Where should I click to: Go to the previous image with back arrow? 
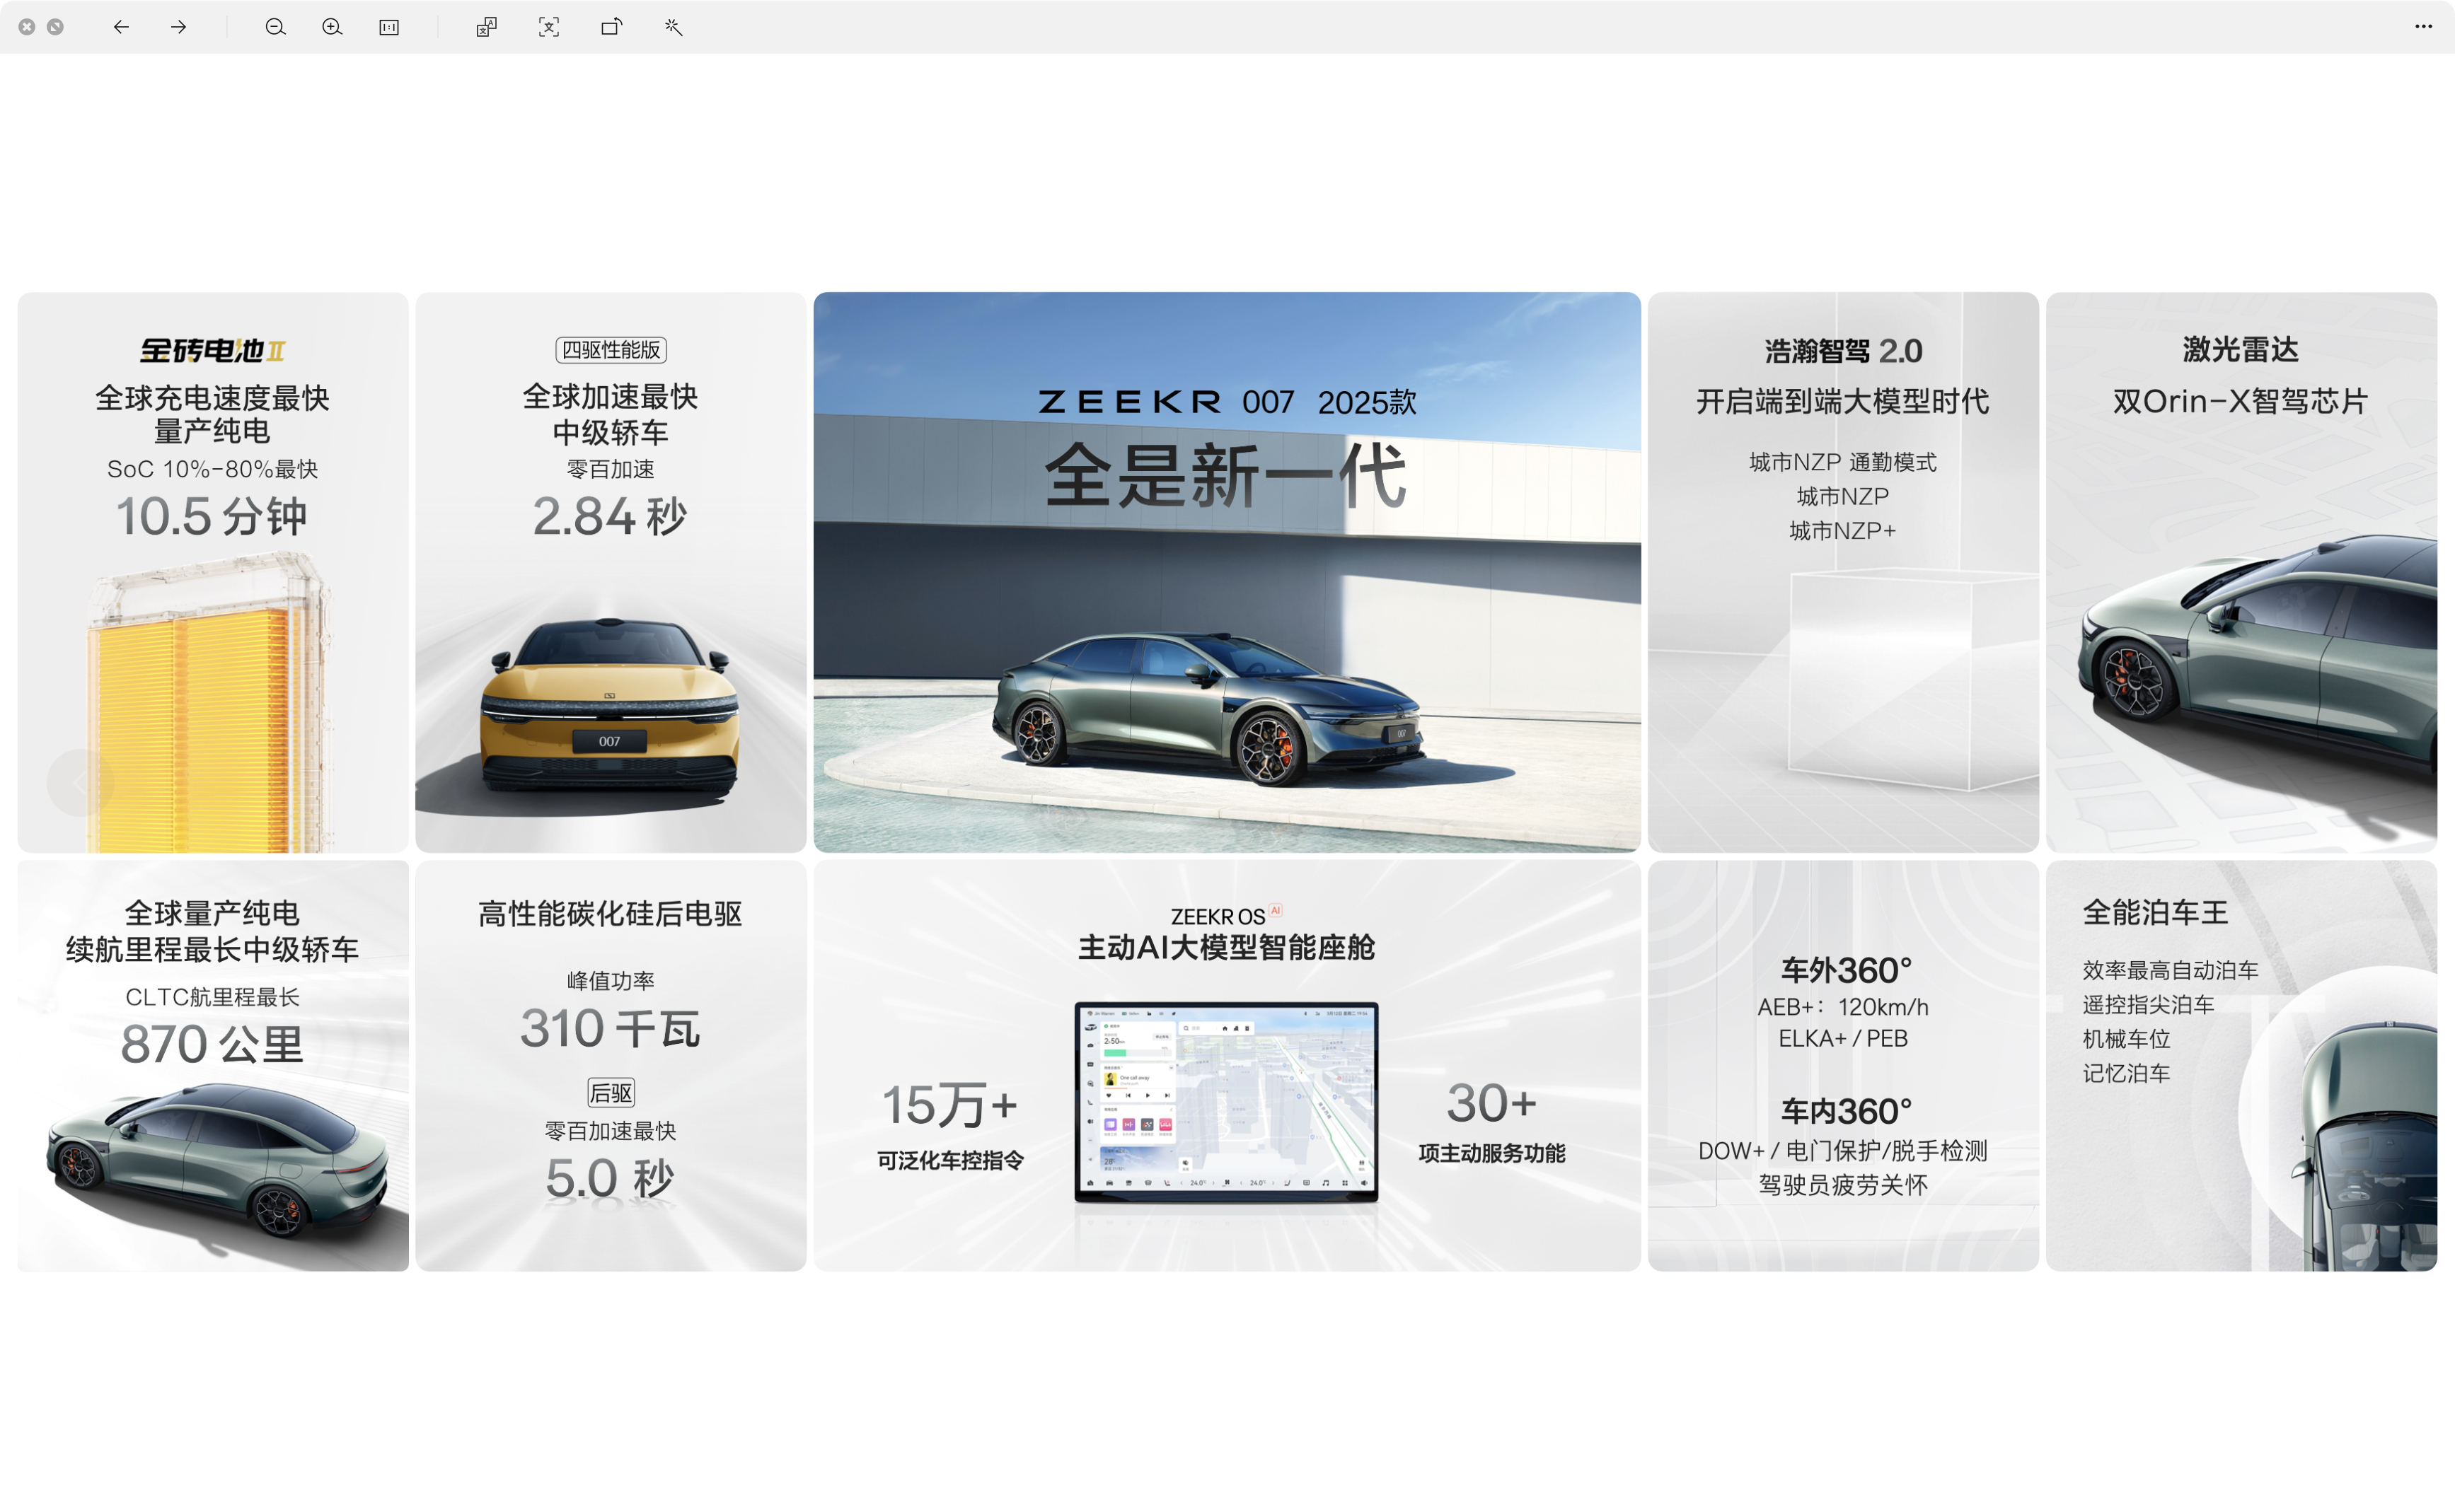pyautogui.click(x=121, y=27)
